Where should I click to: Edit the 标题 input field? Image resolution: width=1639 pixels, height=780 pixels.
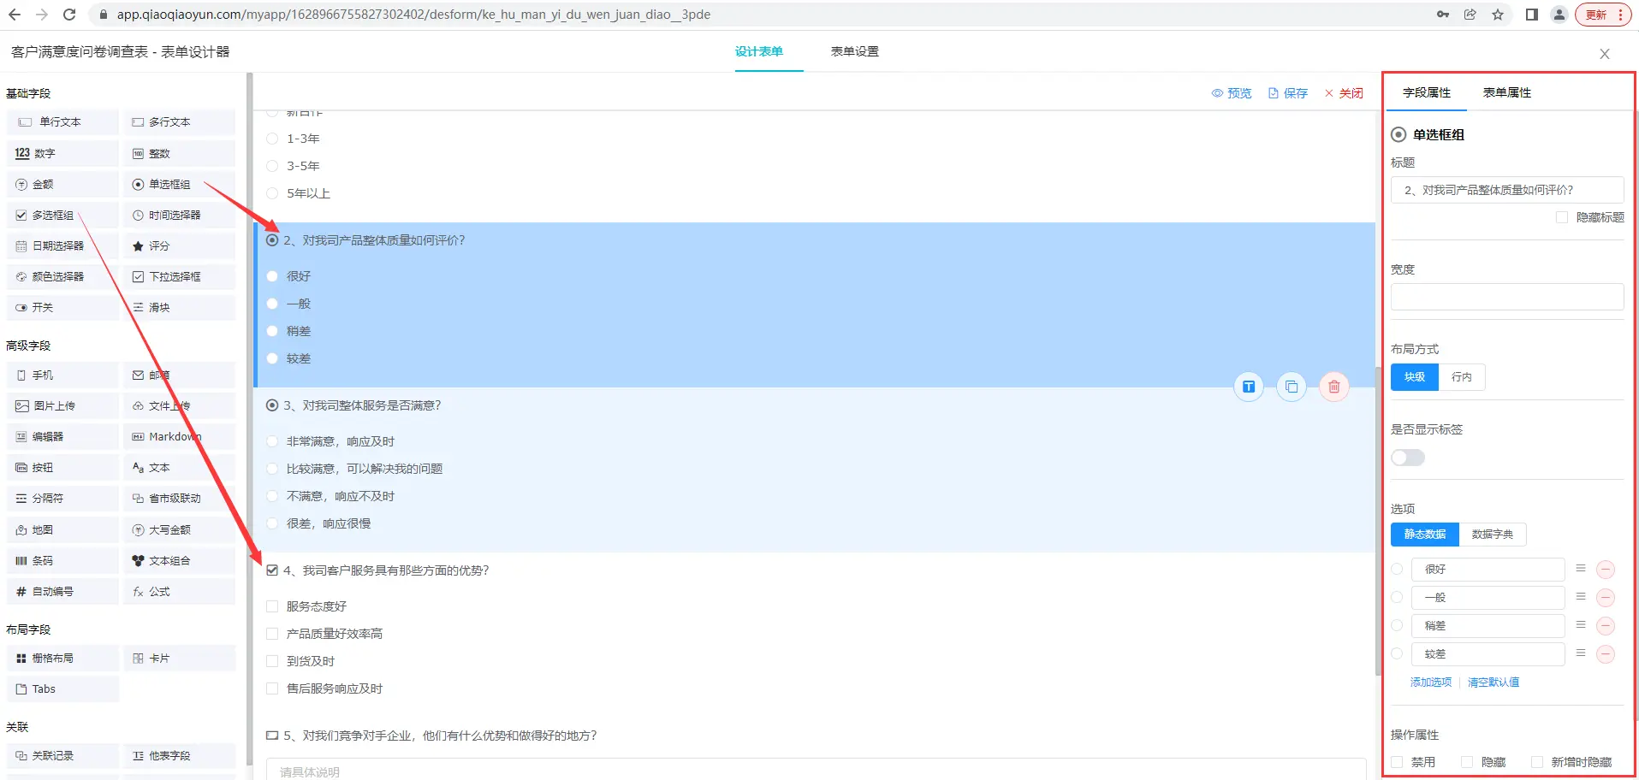tap(1507, 190)
